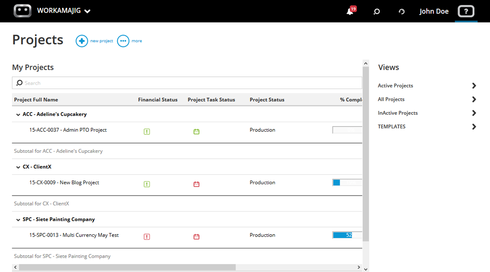490x272 pixels.
Task: Open the 15-CX-0009 New Blog Project
Action: tap(64, 183)
